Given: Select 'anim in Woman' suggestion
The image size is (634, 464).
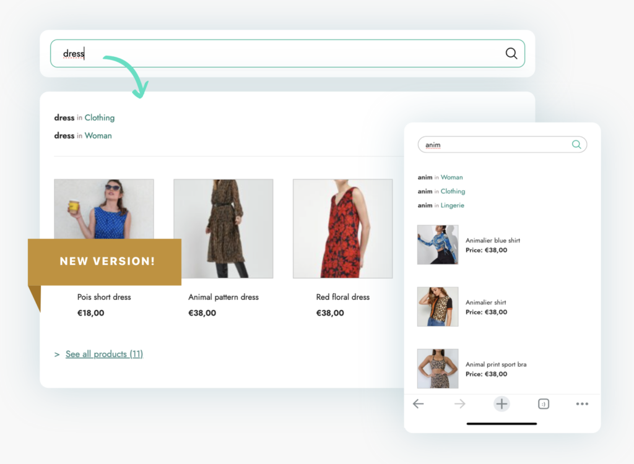Looking at the screenshot, I should pos(440,178).
